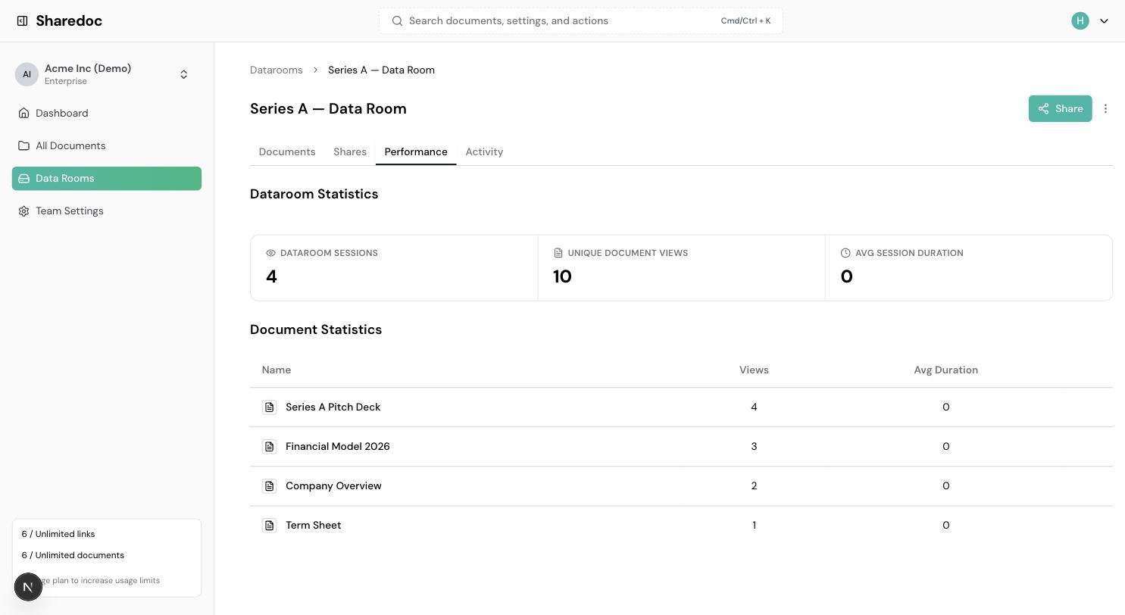Expand the Acme Inc team switcher

click(107, 74)
